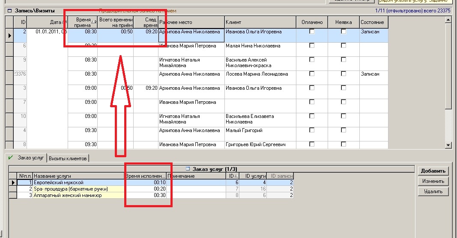Click the current row arrow in visits grid
The image size is (457, 238).
tap(9, 36)
